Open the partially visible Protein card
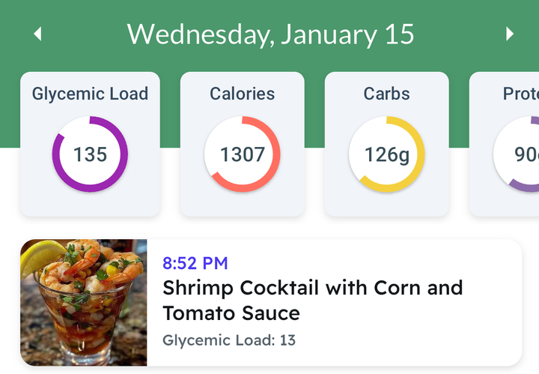 pyautogui.click(x=504, y=144)
